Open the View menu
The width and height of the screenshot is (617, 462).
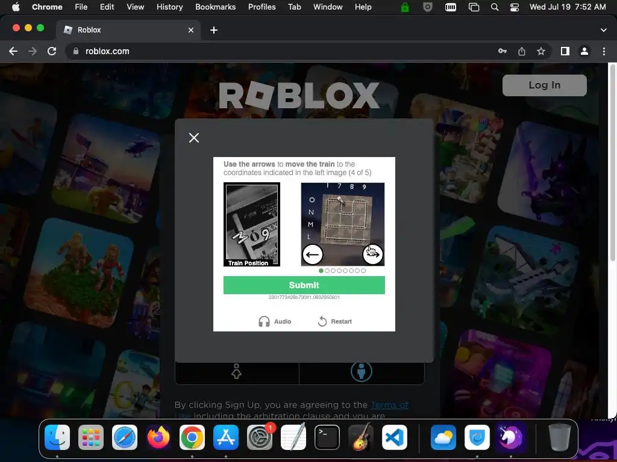coord(135,7)
